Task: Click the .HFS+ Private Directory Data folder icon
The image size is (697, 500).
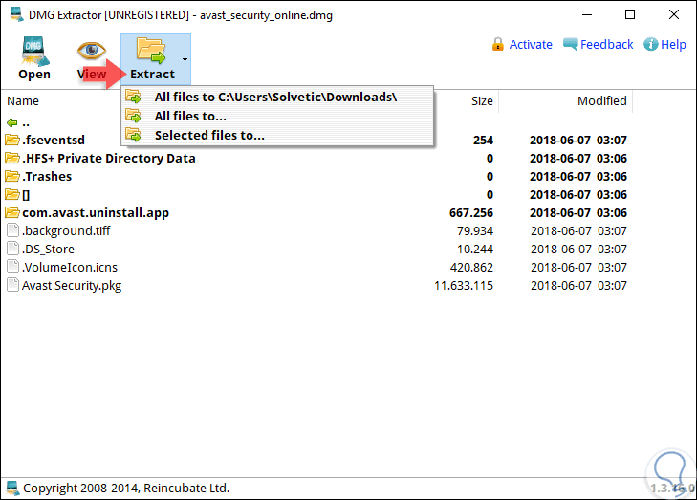Action: [12, 159]
